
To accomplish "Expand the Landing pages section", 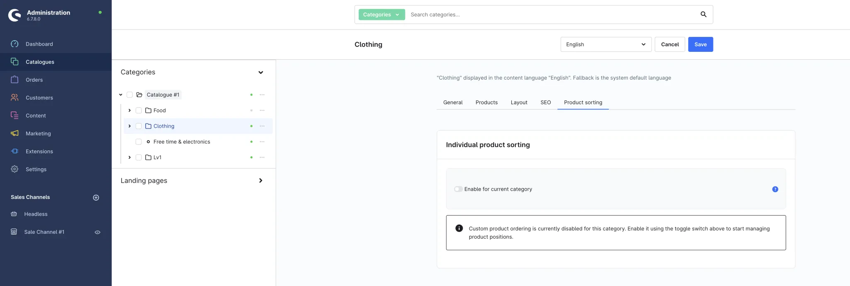I will coord(260,181).
